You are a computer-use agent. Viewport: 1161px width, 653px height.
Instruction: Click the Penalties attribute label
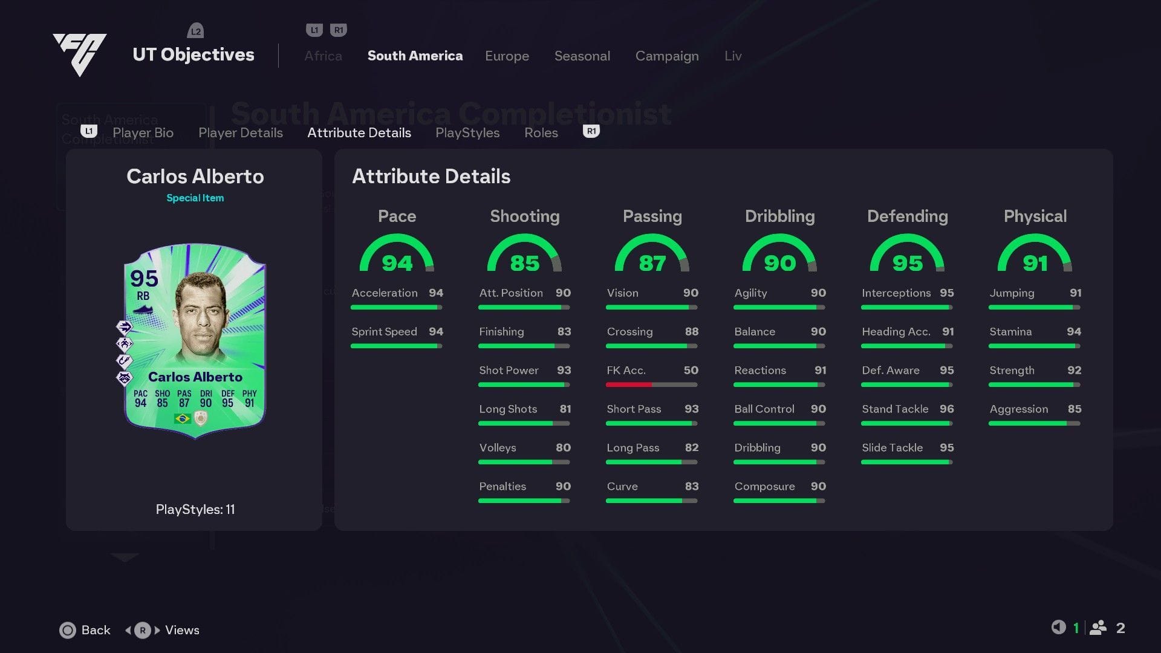click(x=502, y=486)
